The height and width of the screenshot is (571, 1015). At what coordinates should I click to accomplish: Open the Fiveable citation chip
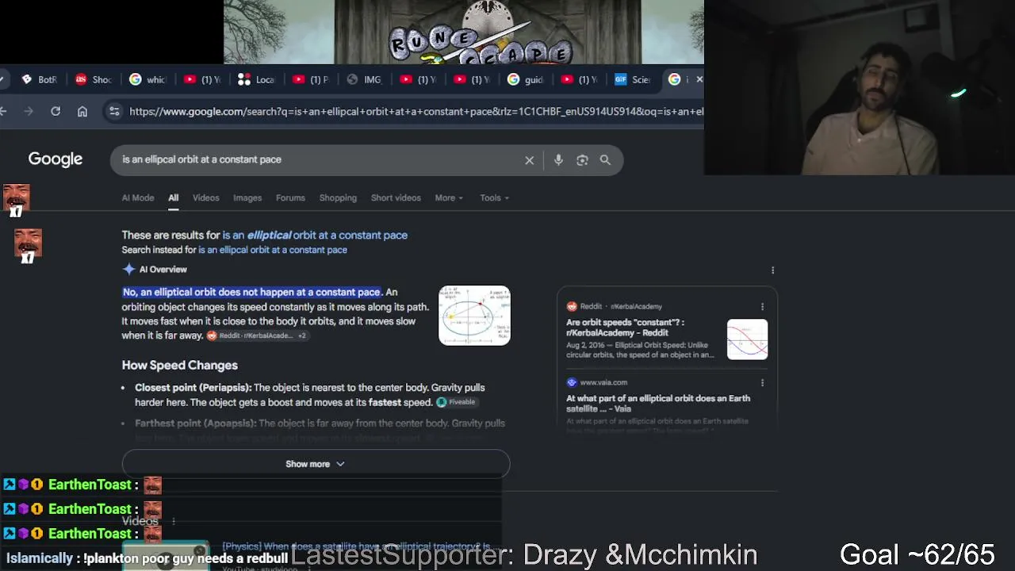pos(456,402)
